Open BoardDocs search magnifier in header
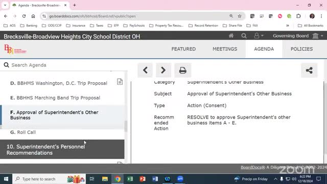327x184 pixels. pyautogui.click(x=244, y=36)
